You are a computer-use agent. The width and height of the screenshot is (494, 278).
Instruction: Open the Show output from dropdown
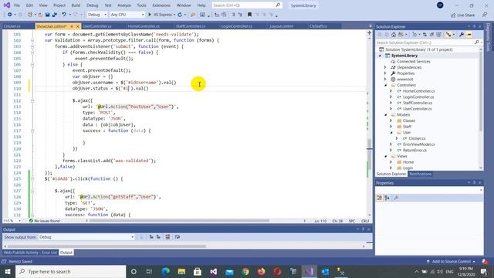(x=86, y=237)
